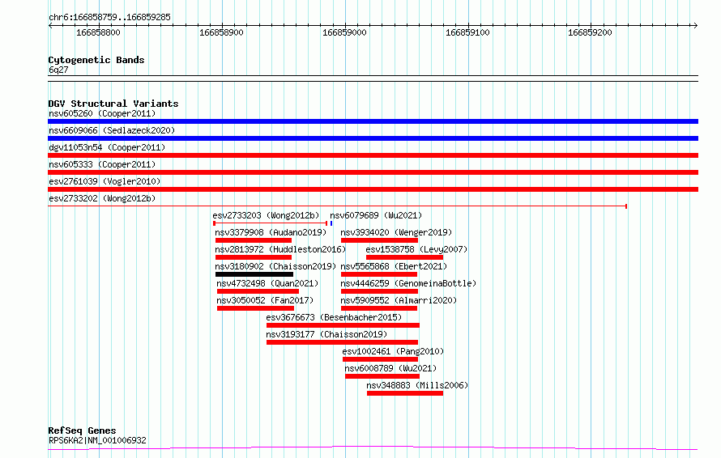Click the nsv3934020 (Wenger2019) red bar

[x=379, y=240]
